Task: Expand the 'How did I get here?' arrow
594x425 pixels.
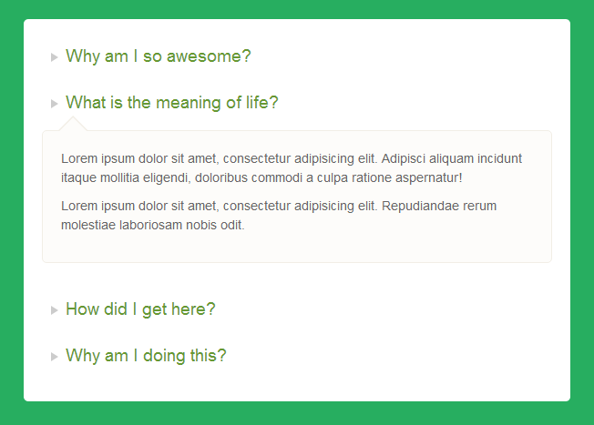Action: [x=54, y=310]
